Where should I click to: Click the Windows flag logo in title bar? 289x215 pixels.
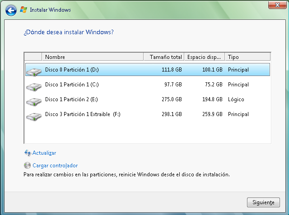[23, 9]
